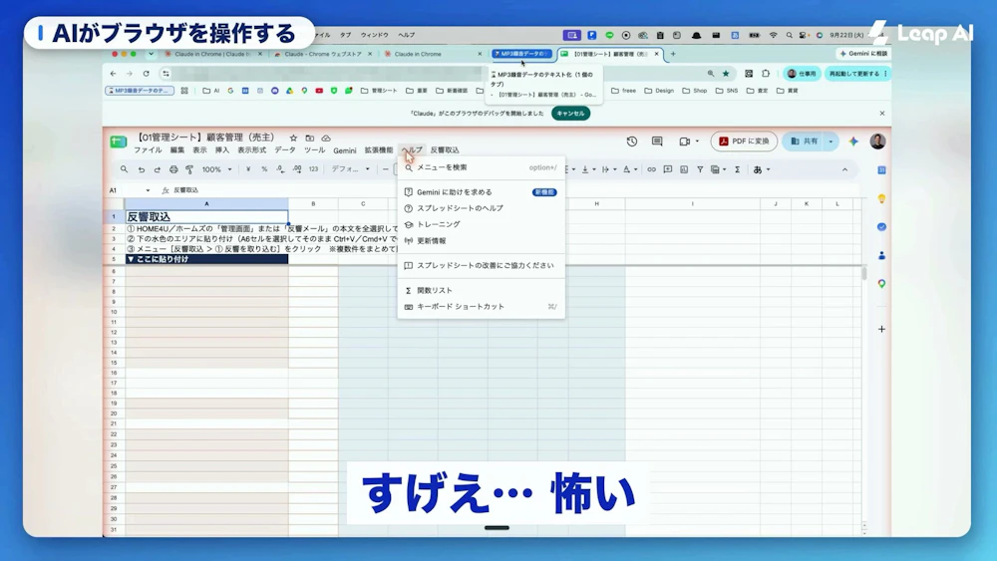Viewport: 997px width, 561px height.
Task: Open the 反響取込 custom menu
Action: (x=445, y=150)
